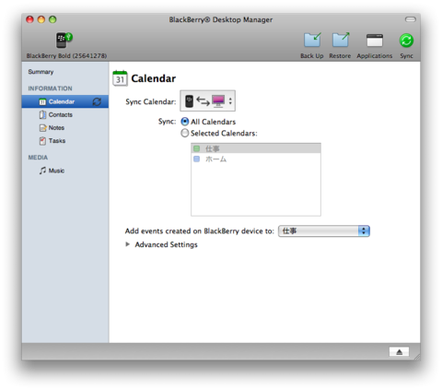
Task: Click the yellow minimize window button
Action: (x=41, y=19)
